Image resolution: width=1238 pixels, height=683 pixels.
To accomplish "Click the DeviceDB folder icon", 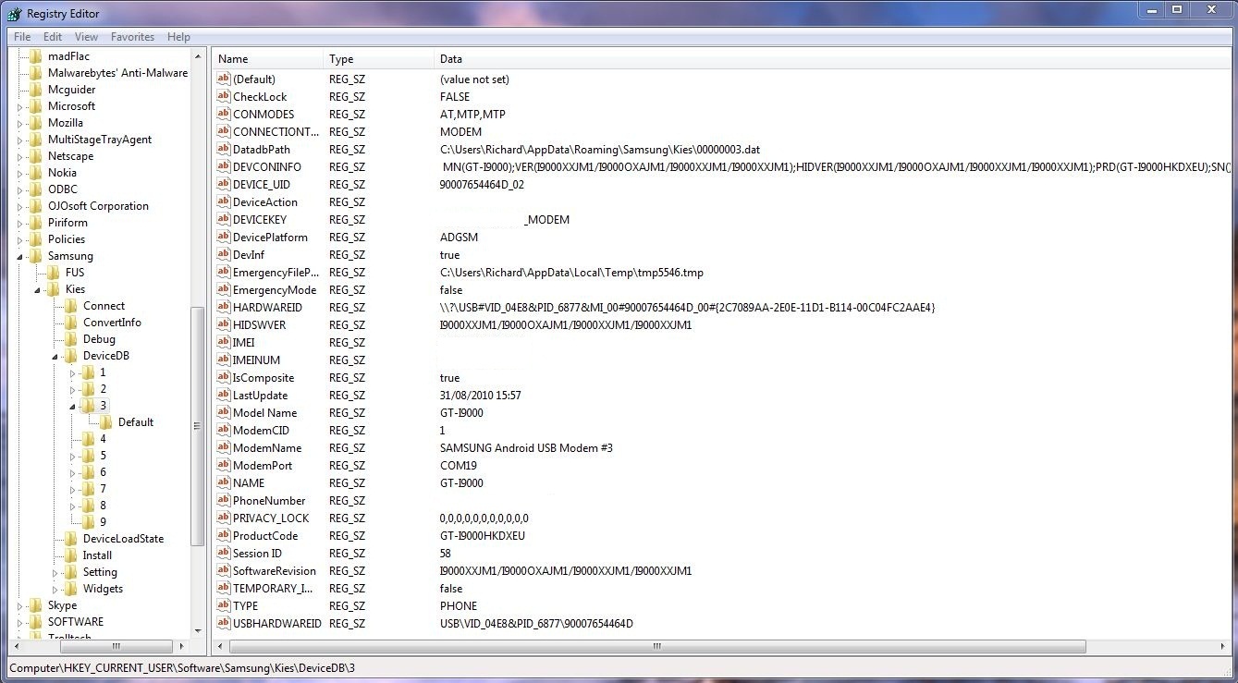I will pos(71,356).
